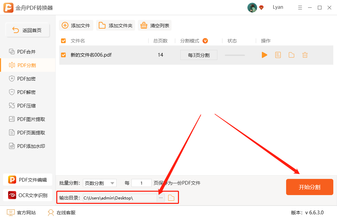
Task: Select the PDF分割 sidebar item
Action: pyautogui.click(x=28, y=65)
